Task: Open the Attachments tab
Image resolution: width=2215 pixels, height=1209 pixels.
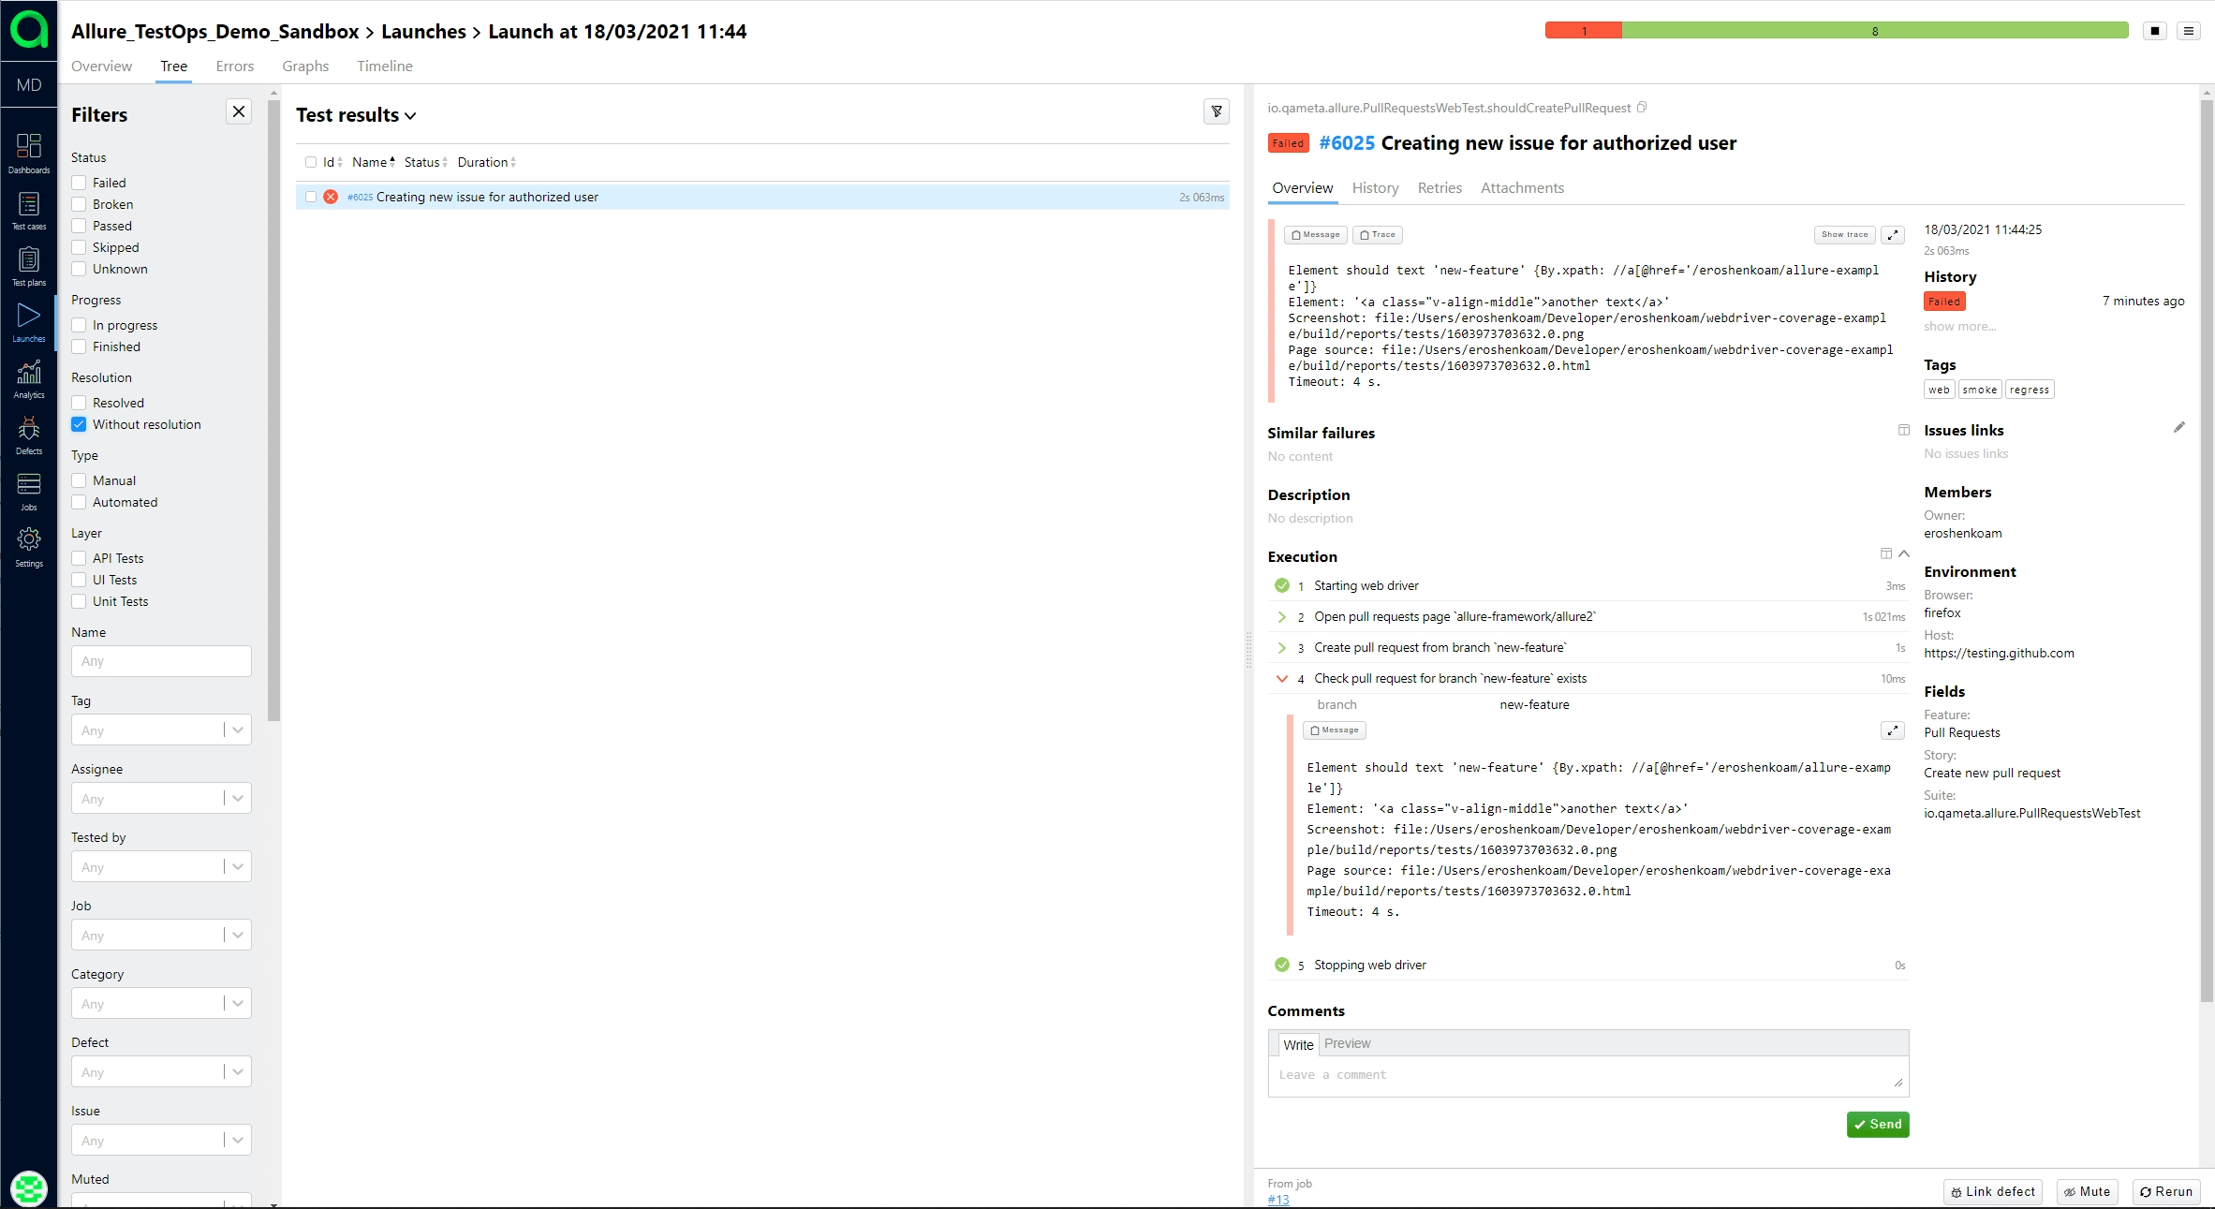Action: pyautogui.click(x=1522, y=188)
